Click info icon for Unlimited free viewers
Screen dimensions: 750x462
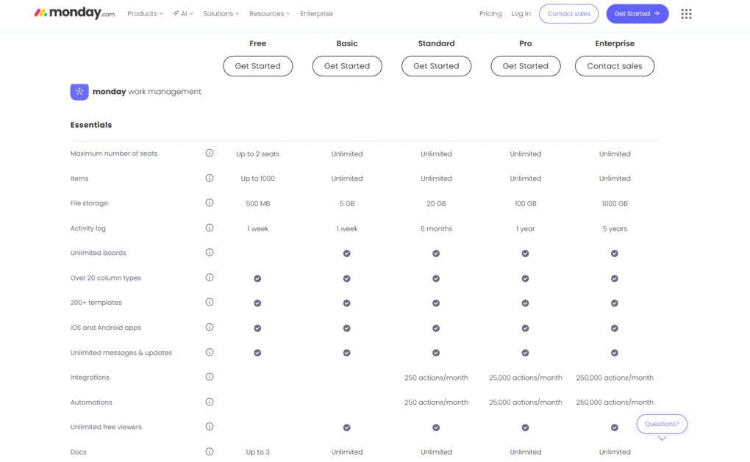210,427
